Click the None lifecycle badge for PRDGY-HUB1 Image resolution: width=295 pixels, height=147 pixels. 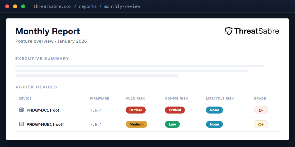tap(214, 124)
